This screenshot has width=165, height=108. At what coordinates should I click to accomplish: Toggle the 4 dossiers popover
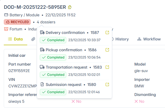coord(46,22)
